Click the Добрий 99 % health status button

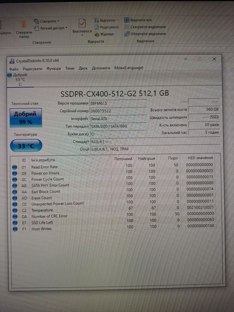click(26, 117)
